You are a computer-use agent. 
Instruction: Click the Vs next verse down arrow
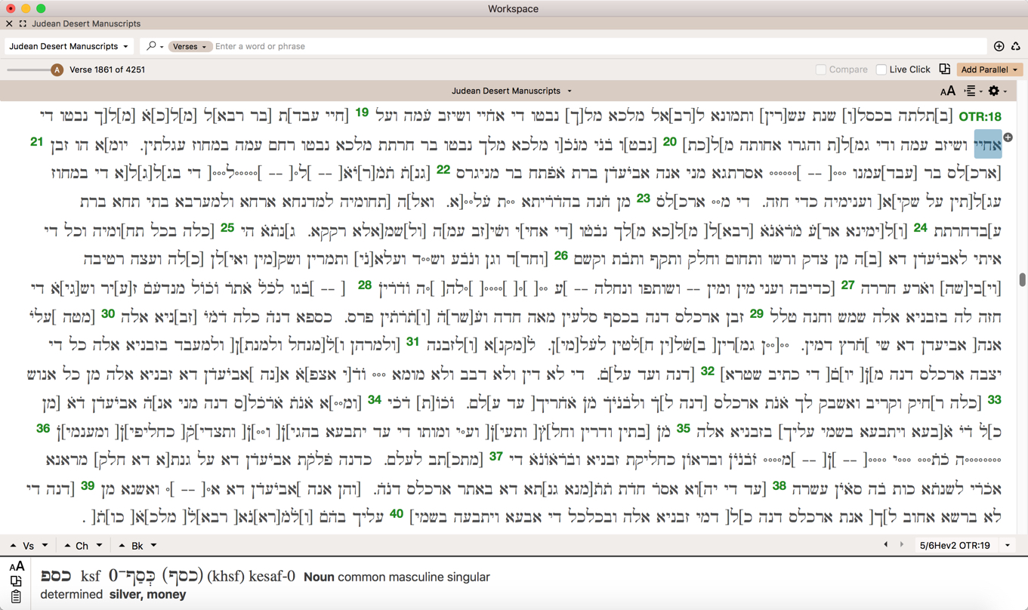coord(45,546)
